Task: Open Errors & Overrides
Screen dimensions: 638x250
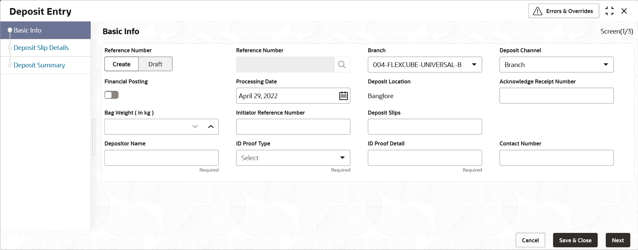Action: point(564,11)
